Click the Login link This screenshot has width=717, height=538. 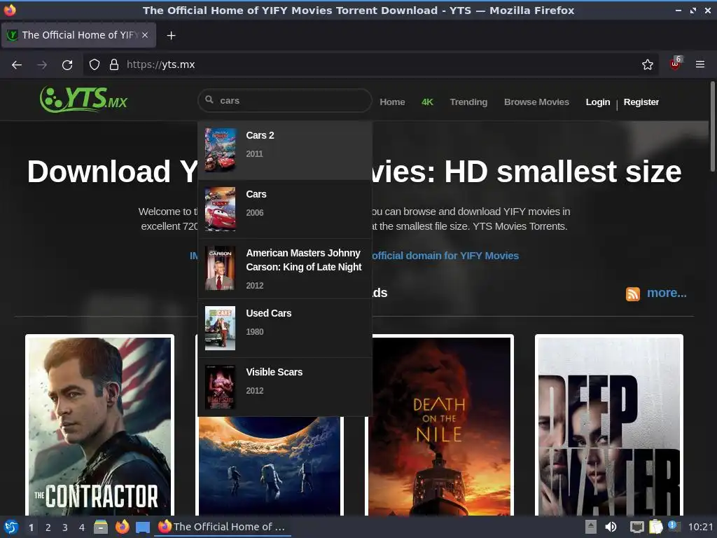click(598, 102)
